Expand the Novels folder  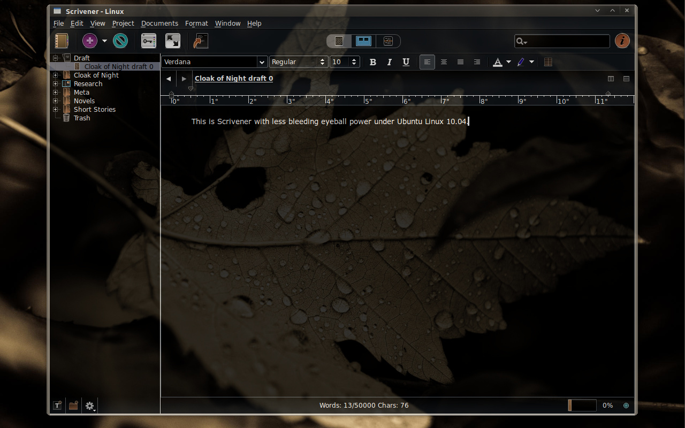[55, 101]
